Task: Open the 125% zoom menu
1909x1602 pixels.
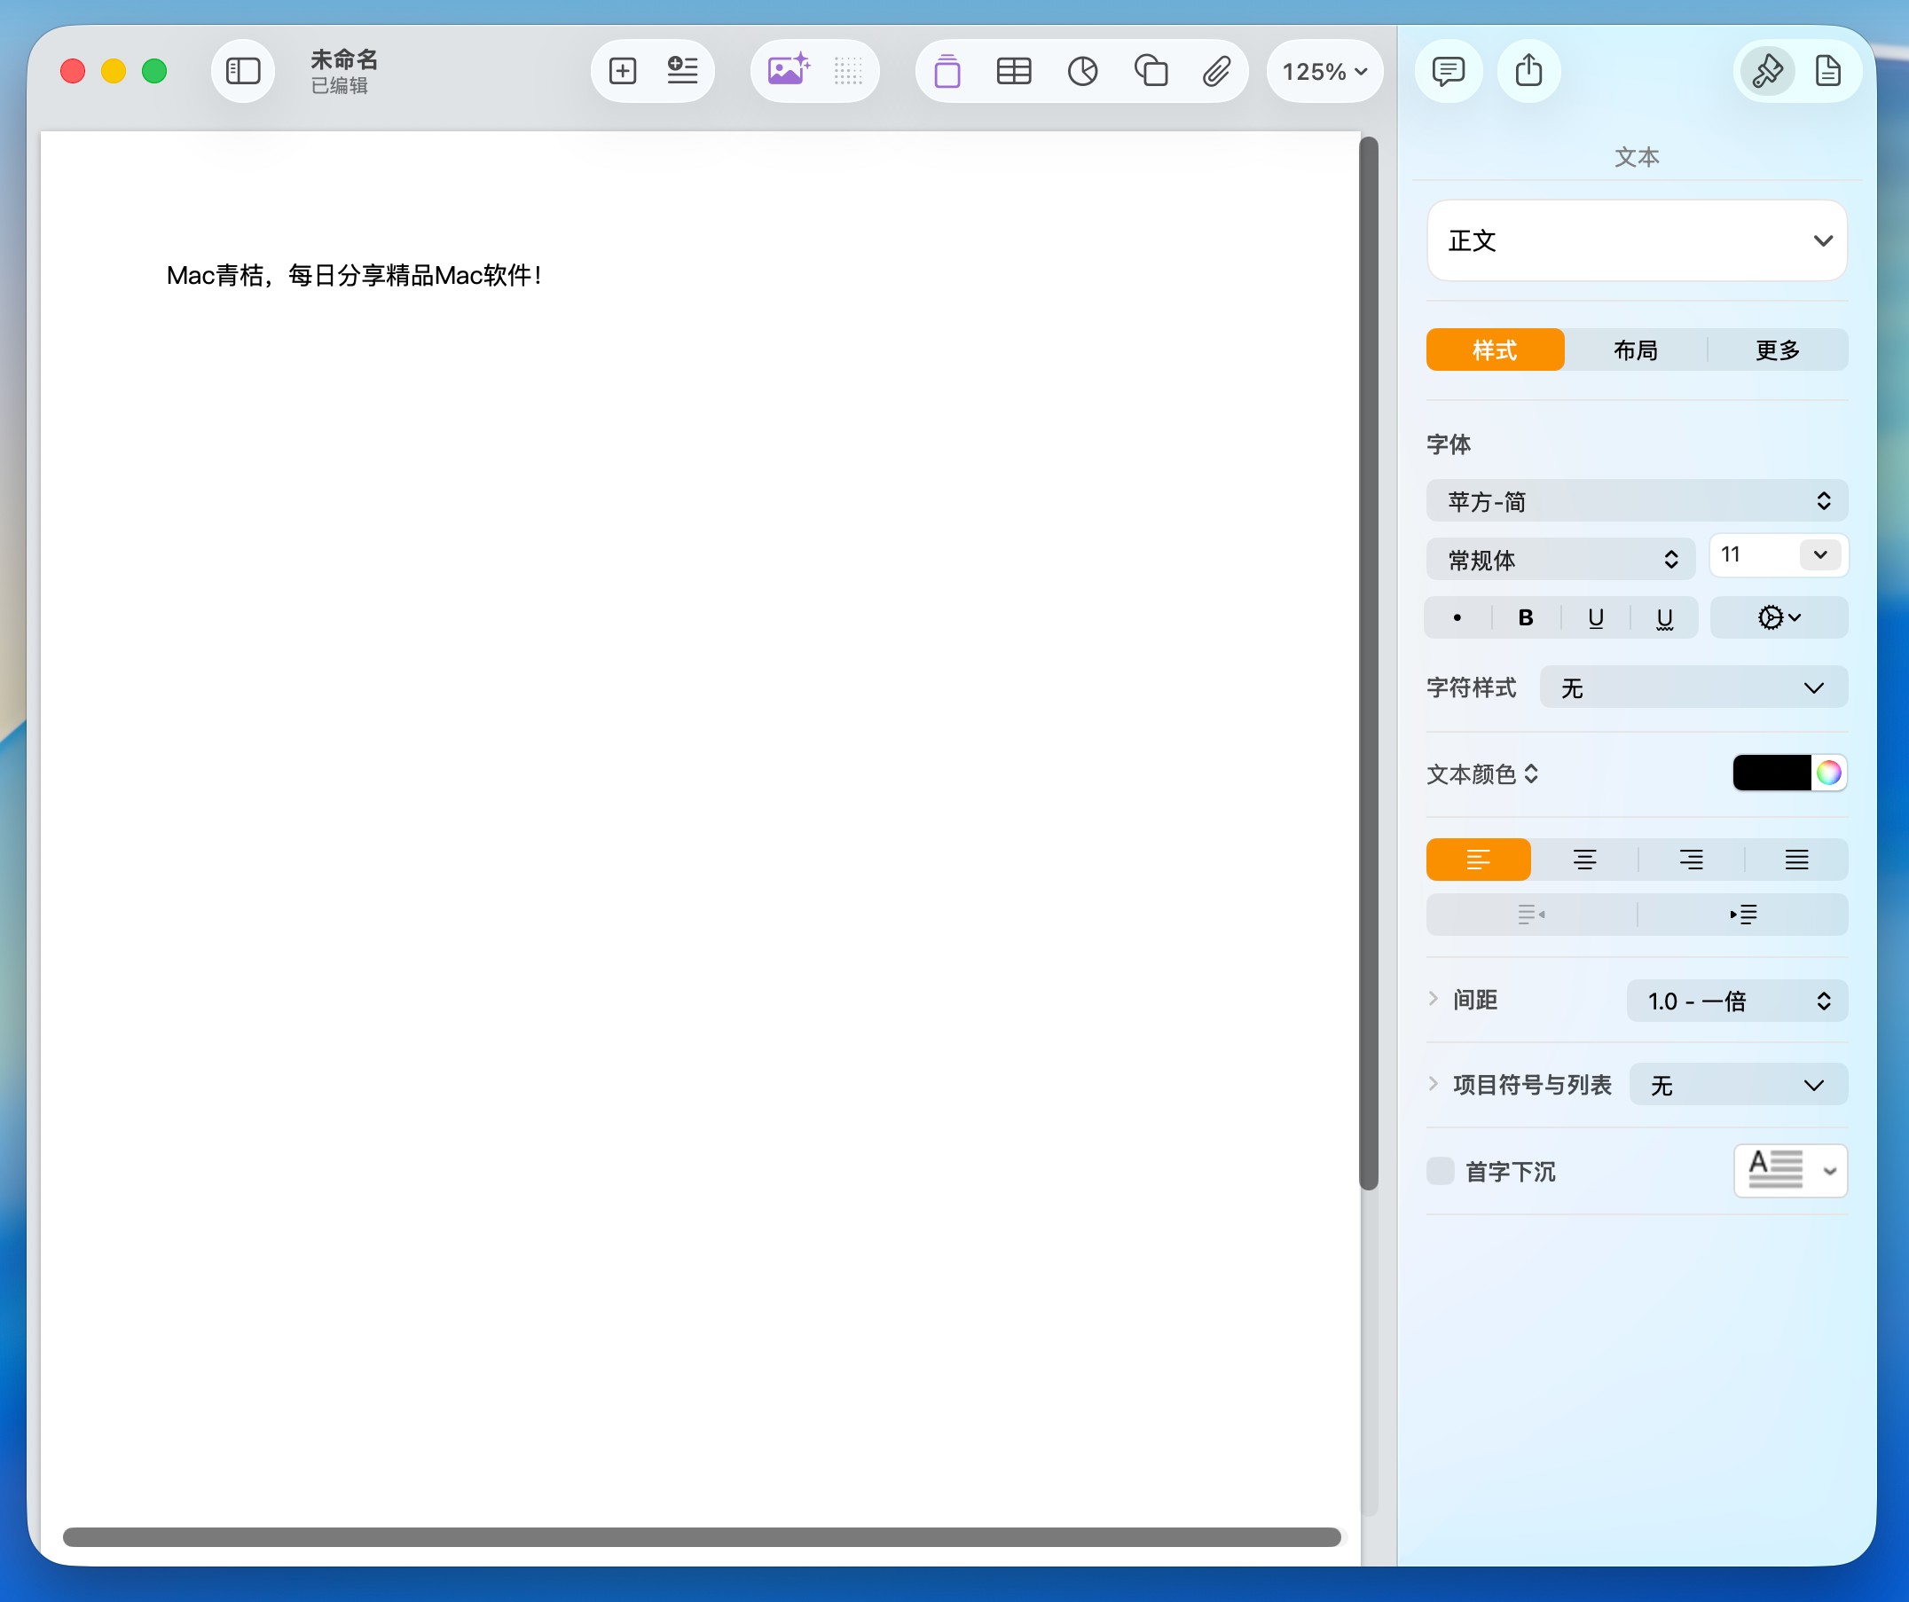Action: [1324, 71]
